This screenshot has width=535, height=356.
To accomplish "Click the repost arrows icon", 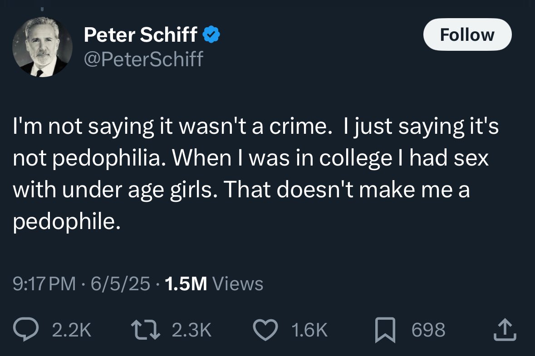I will [146, 329].
